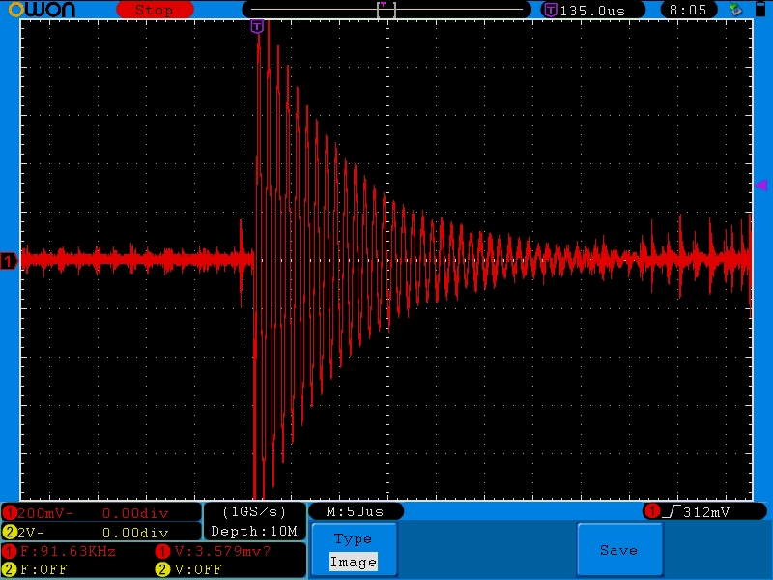The height and width of the screenshot is (580, 773).
Task: Click the purple trigger level arrow at right edge
Action: pyautogui.click(x=760, y=186)
